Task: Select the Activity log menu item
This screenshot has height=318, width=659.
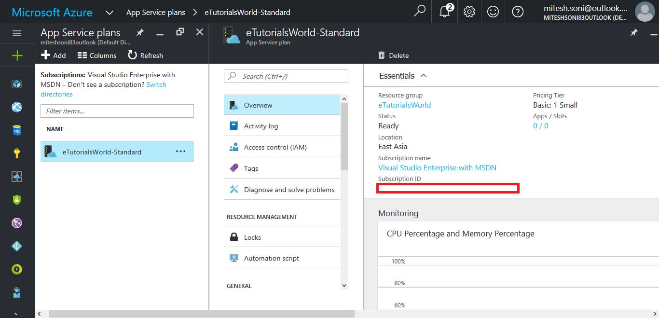Action: pos(261,126)
